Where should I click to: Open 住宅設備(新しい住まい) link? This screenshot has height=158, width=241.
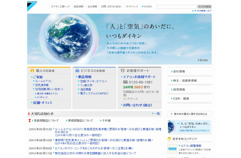[x=48, y=89]
